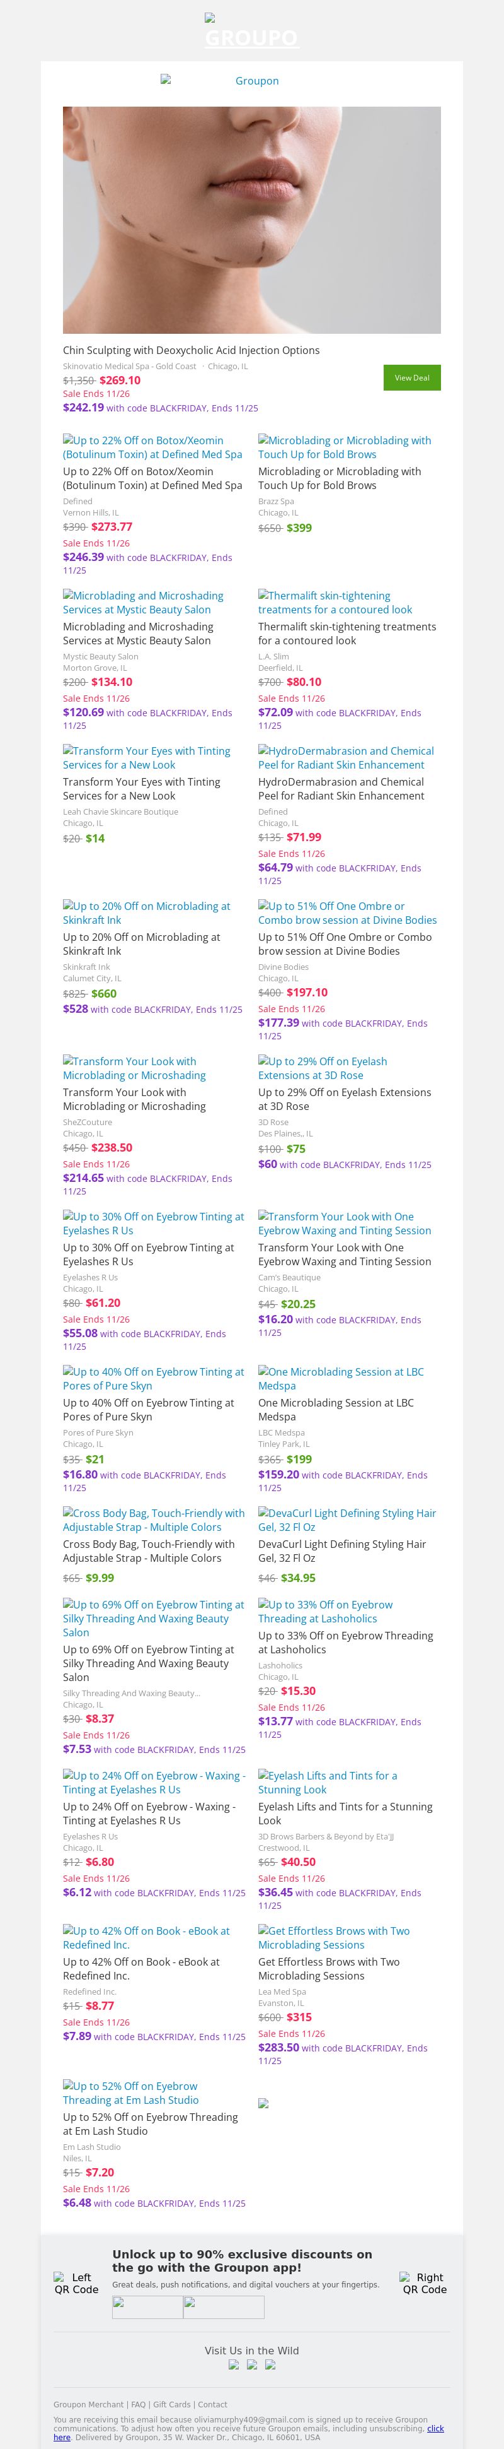Click the first social media icon
The height and width of the screenshot is (2449, 504).
point(234,2364)
